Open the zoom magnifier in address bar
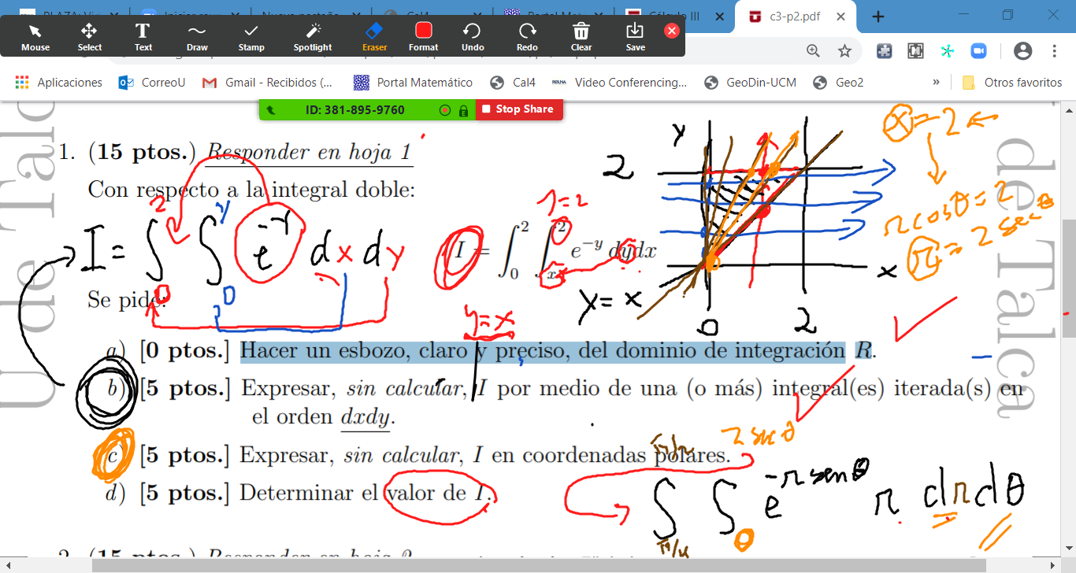This screenshot has height=573, width=1076. coord(814,51)
